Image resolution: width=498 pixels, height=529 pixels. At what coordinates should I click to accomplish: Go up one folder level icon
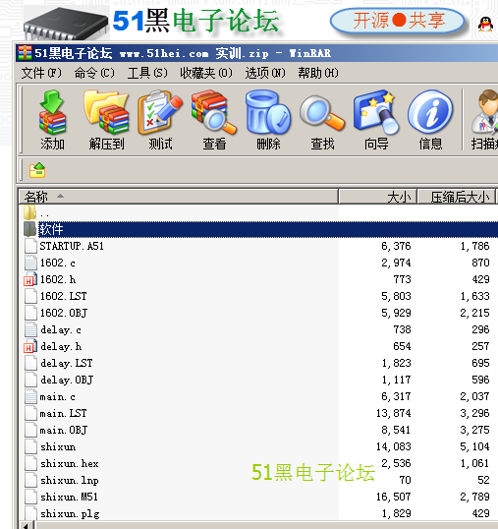coord(37,170)
